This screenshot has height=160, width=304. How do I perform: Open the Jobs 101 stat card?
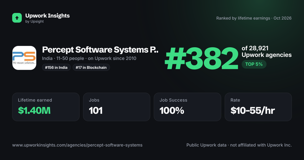tap(117, 107)
